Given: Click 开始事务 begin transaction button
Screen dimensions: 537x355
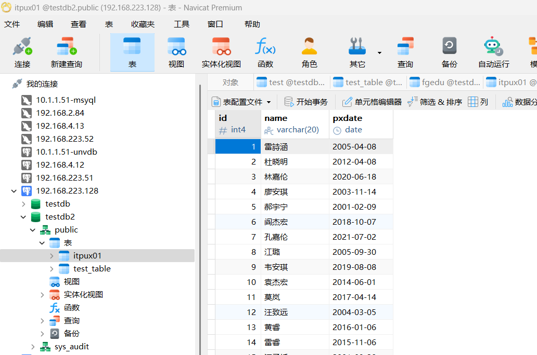Looking at the screenshot, I should [x=306, y=102].
